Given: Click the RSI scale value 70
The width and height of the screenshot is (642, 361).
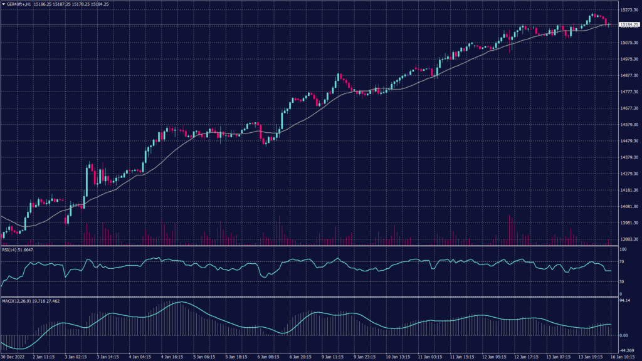Looking at the screenshot, I should pos(621,261).
